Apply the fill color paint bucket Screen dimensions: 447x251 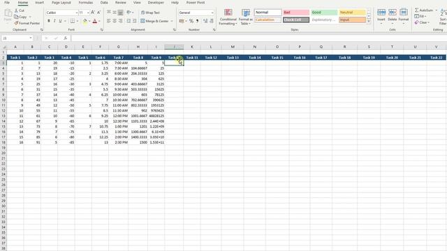(x=85, y=21)
